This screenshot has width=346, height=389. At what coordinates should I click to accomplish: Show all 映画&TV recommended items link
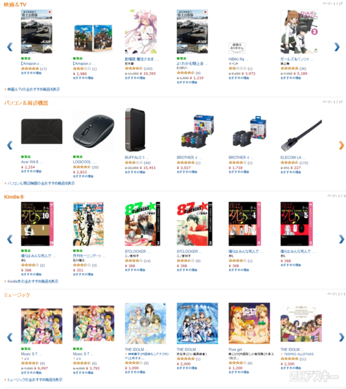[33, 89]
